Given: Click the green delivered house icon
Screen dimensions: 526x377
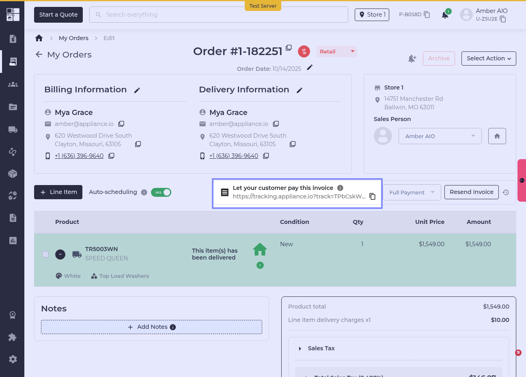Looking at the screenshot, I should point(260,249).
